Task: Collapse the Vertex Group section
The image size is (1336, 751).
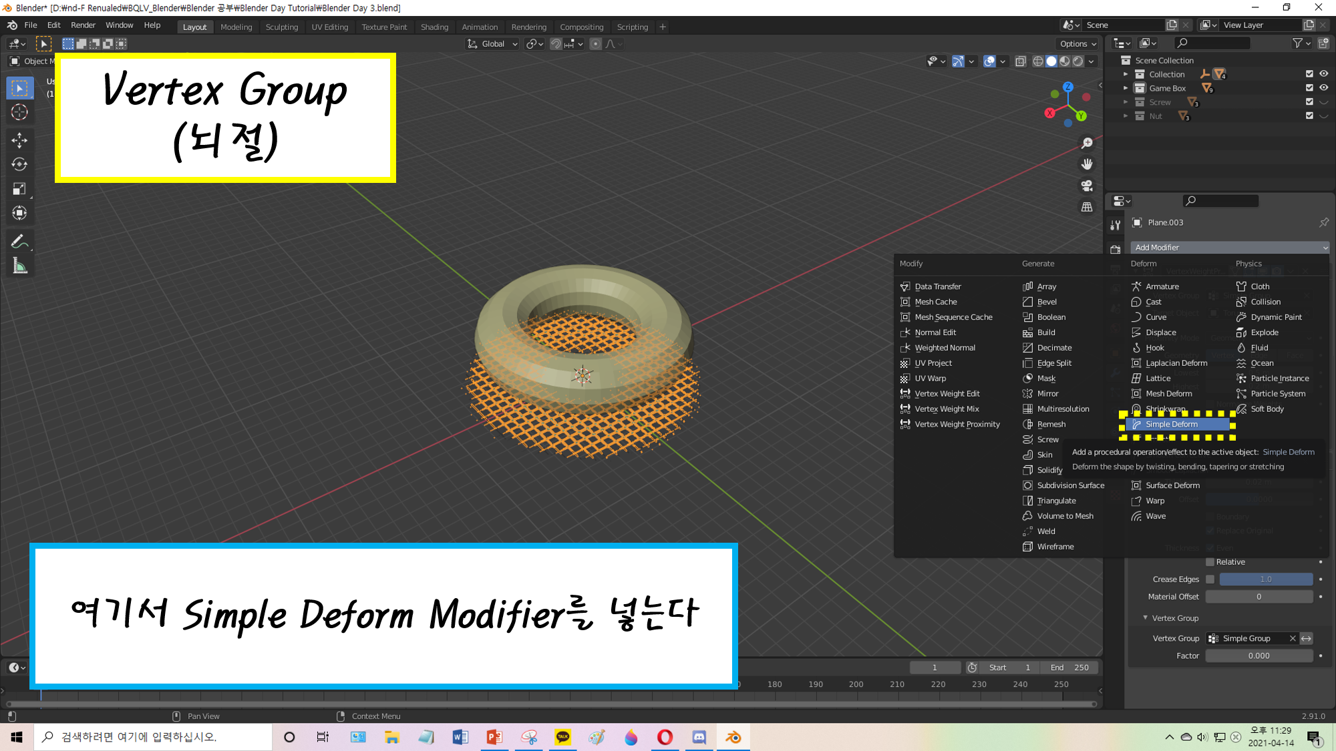Action: click(x=1145, y=618)
